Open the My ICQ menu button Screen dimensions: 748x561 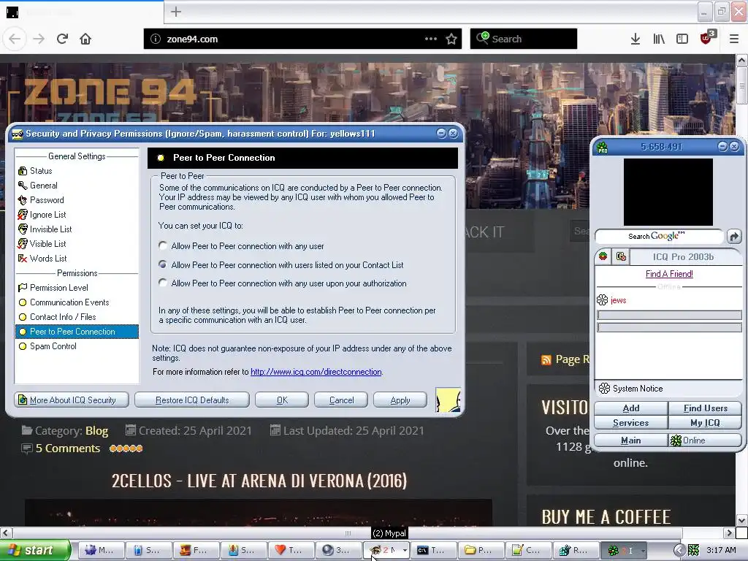(x=705, y=423)
